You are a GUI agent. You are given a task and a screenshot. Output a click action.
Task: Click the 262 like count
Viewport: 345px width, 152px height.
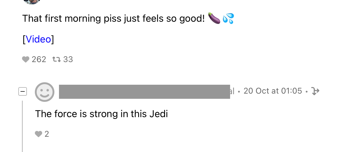(39, 59)
